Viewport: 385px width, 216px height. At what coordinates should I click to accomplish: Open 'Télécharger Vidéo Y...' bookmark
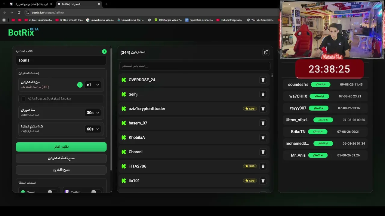(168, 20)
